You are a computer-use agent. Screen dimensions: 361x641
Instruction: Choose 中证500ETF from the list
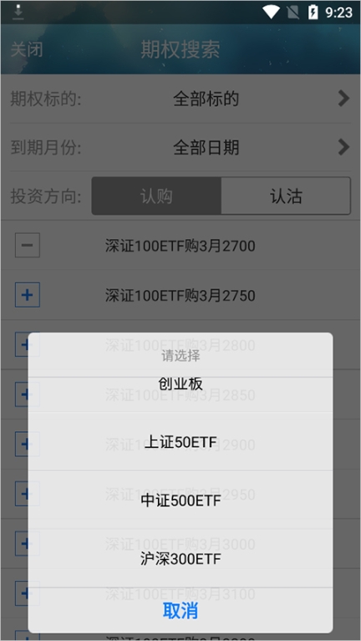tap(180, 500)
